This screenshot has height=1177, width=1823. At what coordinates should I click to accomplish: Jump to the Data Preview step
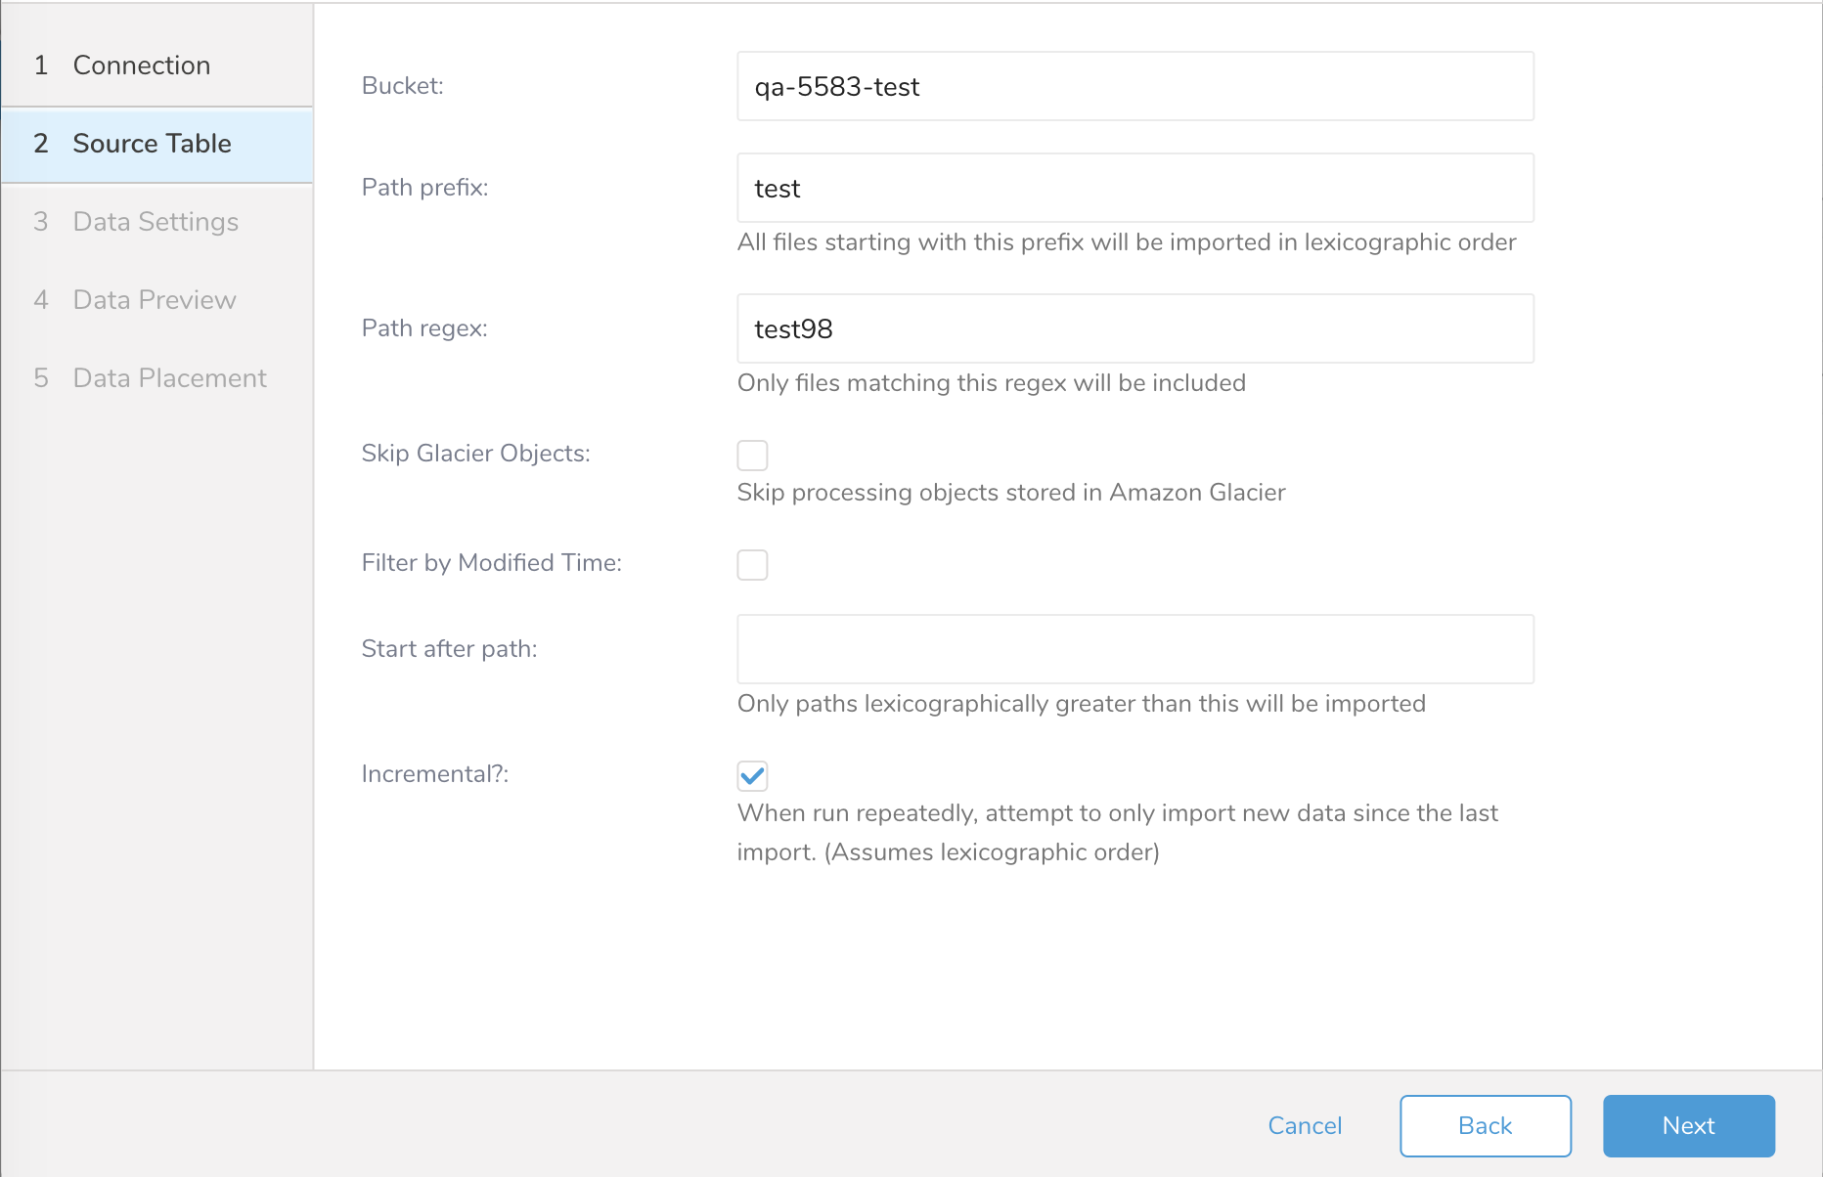pyautogui.click(x=155, y=300)
